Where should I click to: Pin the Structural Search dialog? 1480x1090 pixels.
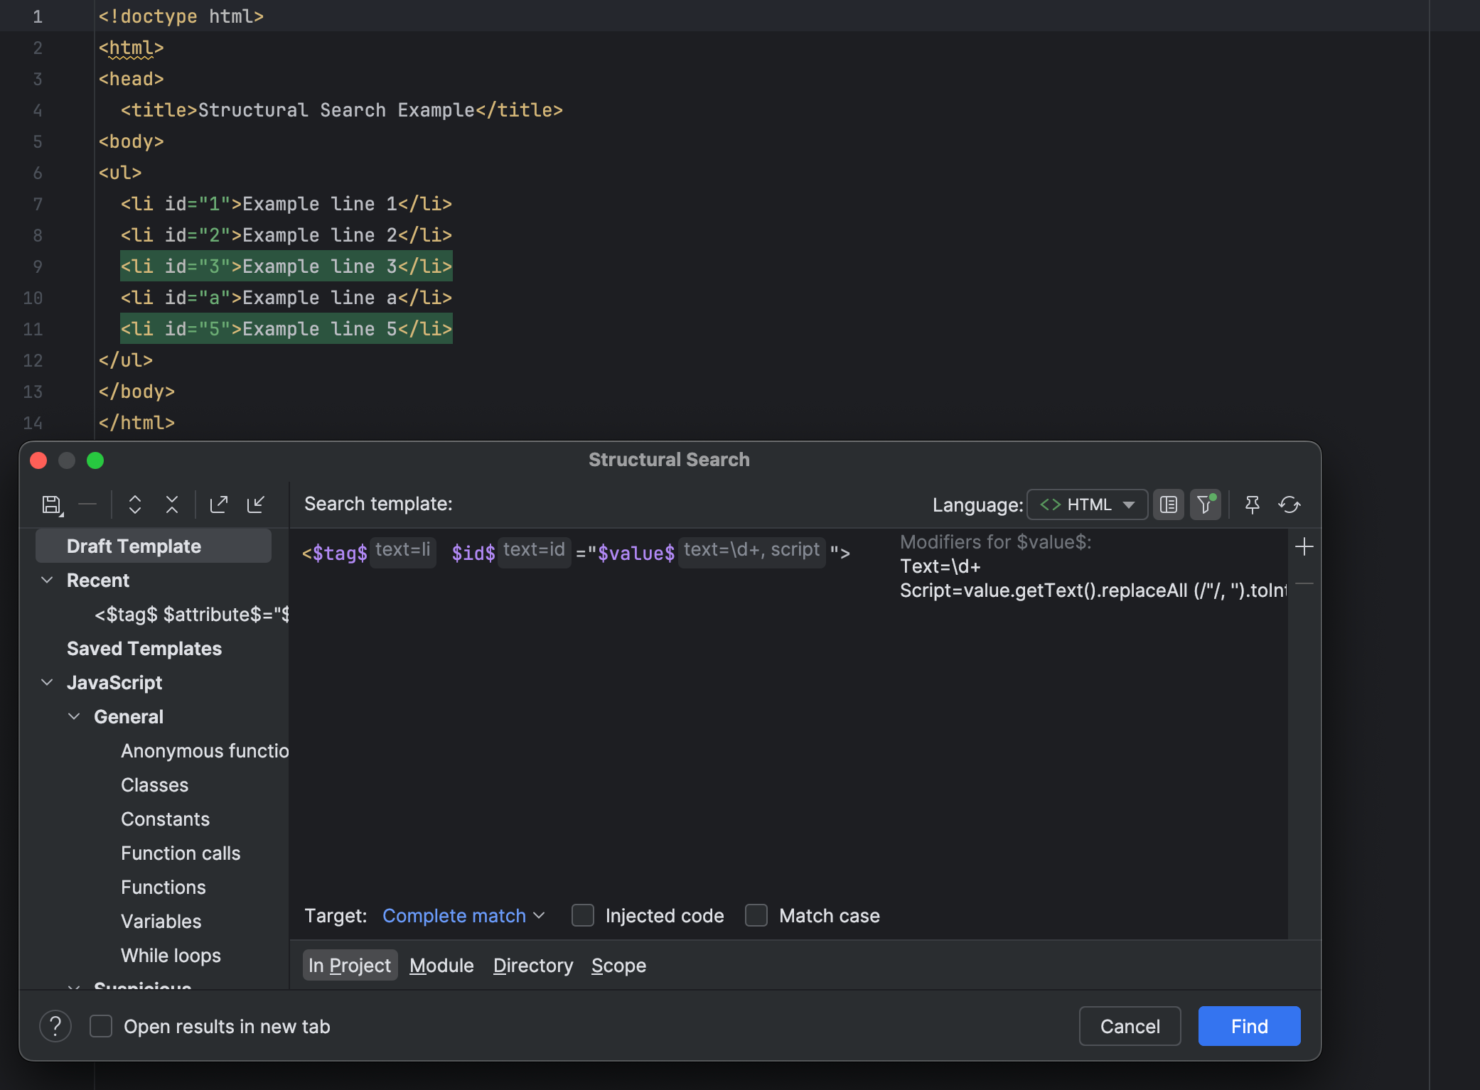point(1252,504)
